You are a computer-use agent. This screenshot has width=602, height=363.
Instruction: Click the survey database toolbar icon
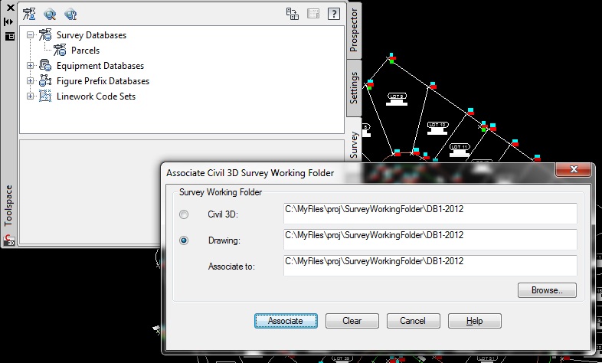[29, 15]
